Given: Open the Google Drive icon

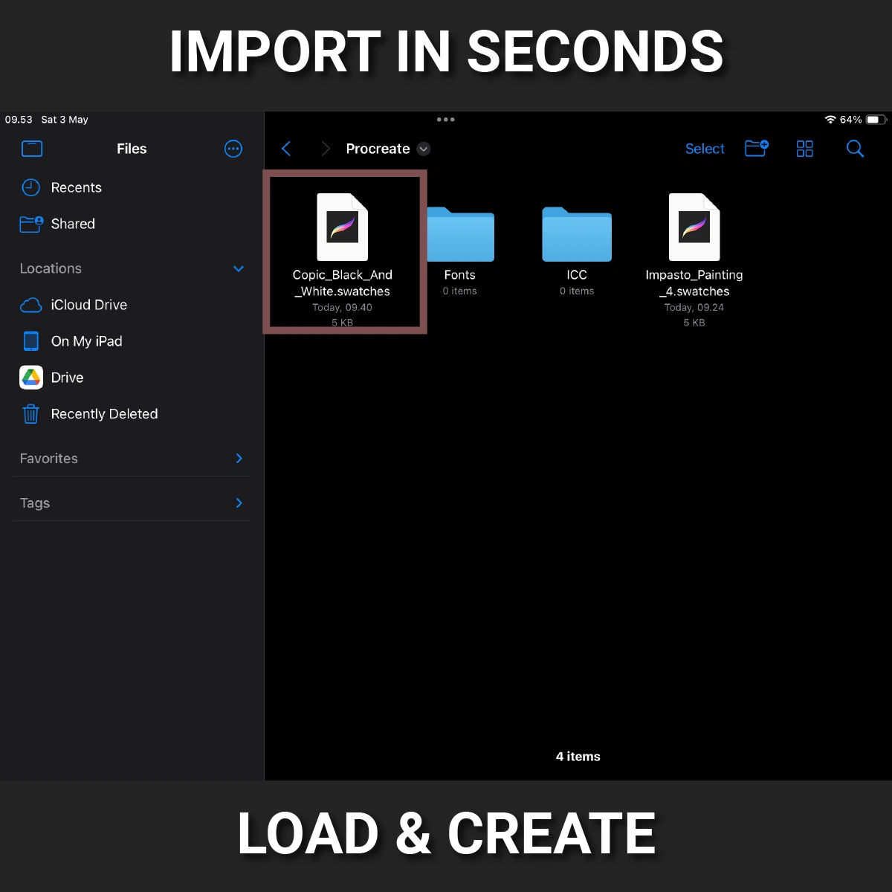Looking at the screenshot, I should click(x=30, y=378).
